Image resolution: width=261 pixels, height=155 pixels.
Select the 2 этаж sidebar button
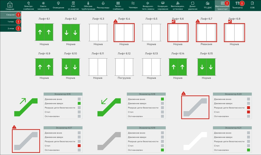click(x=11, y=28)
